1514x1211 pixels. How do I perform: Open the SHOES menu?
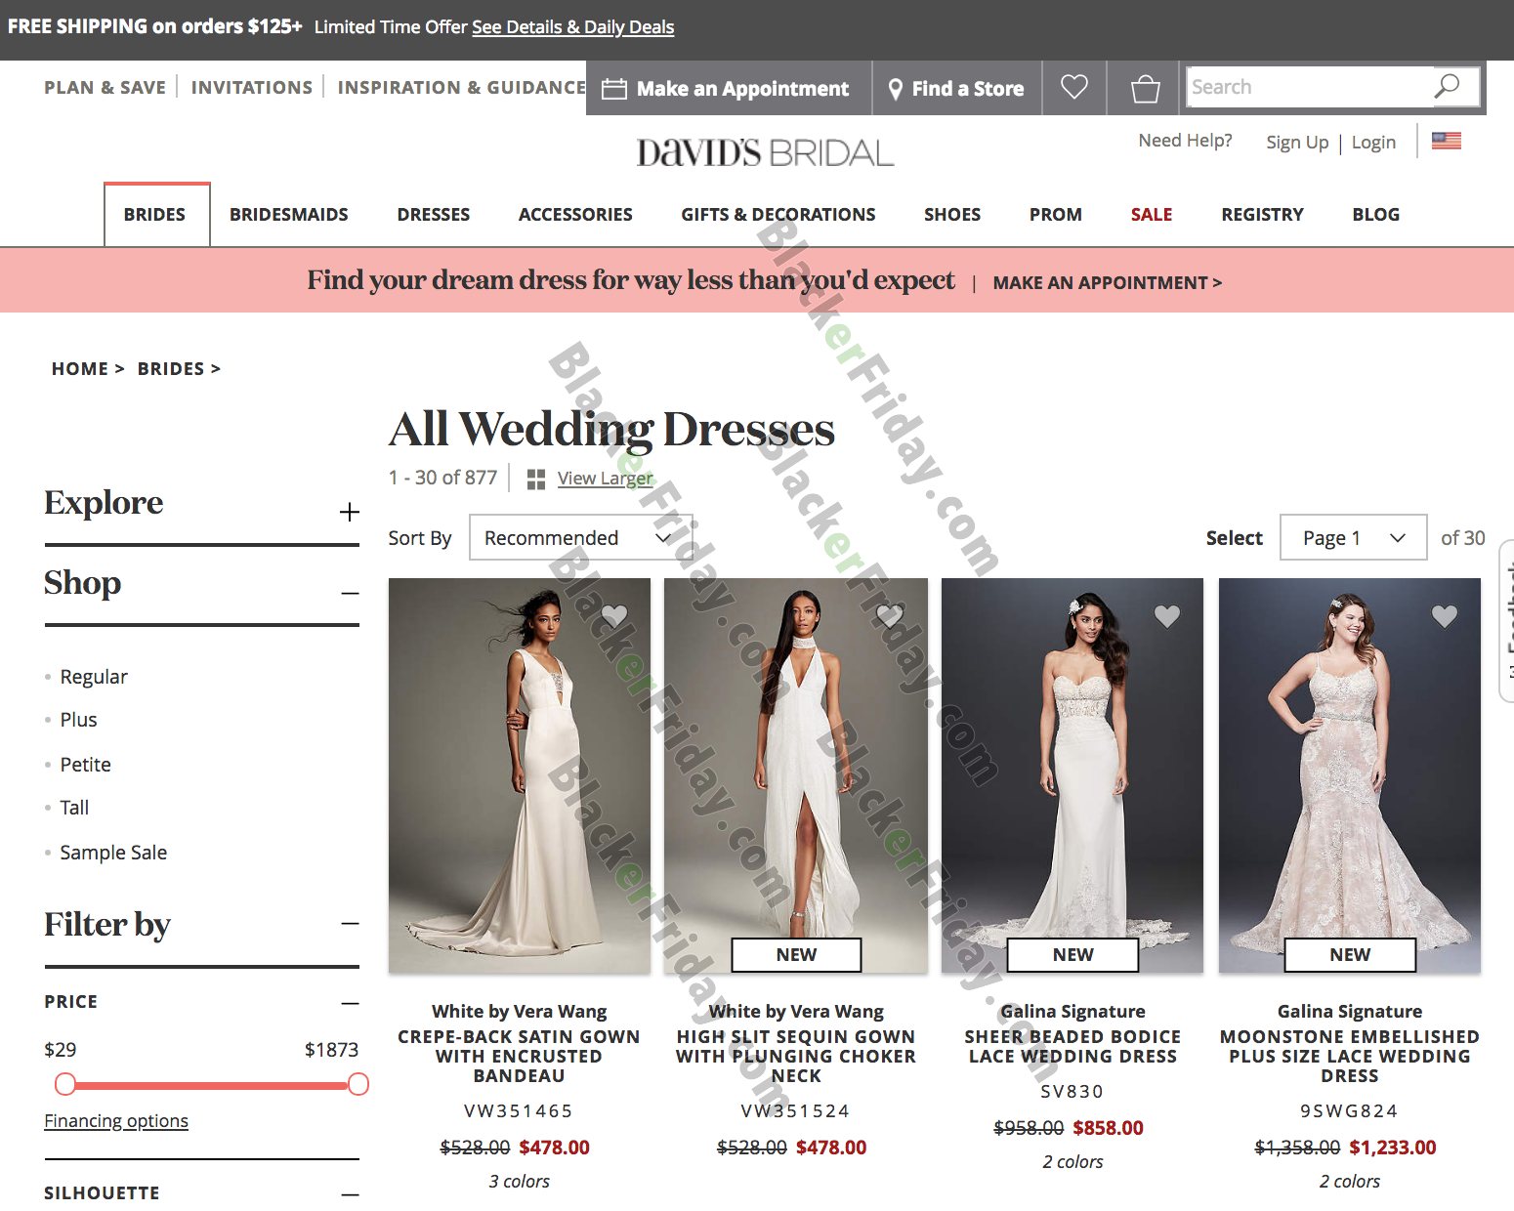click(952, 214)
